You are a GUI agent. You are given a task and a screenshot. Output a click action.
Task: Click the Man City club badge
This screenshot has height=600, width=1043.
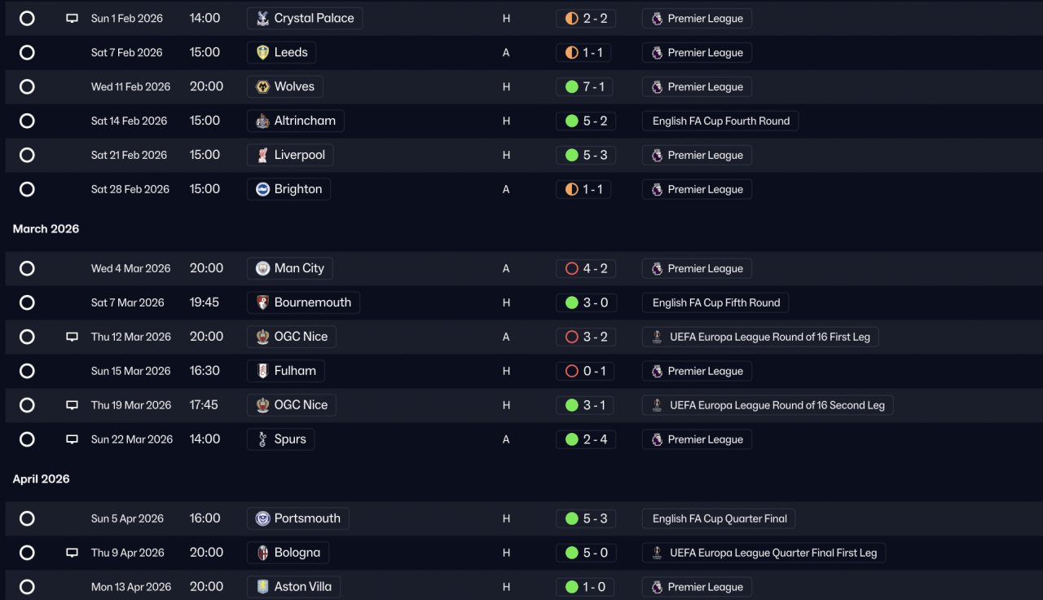click(262, 268)
